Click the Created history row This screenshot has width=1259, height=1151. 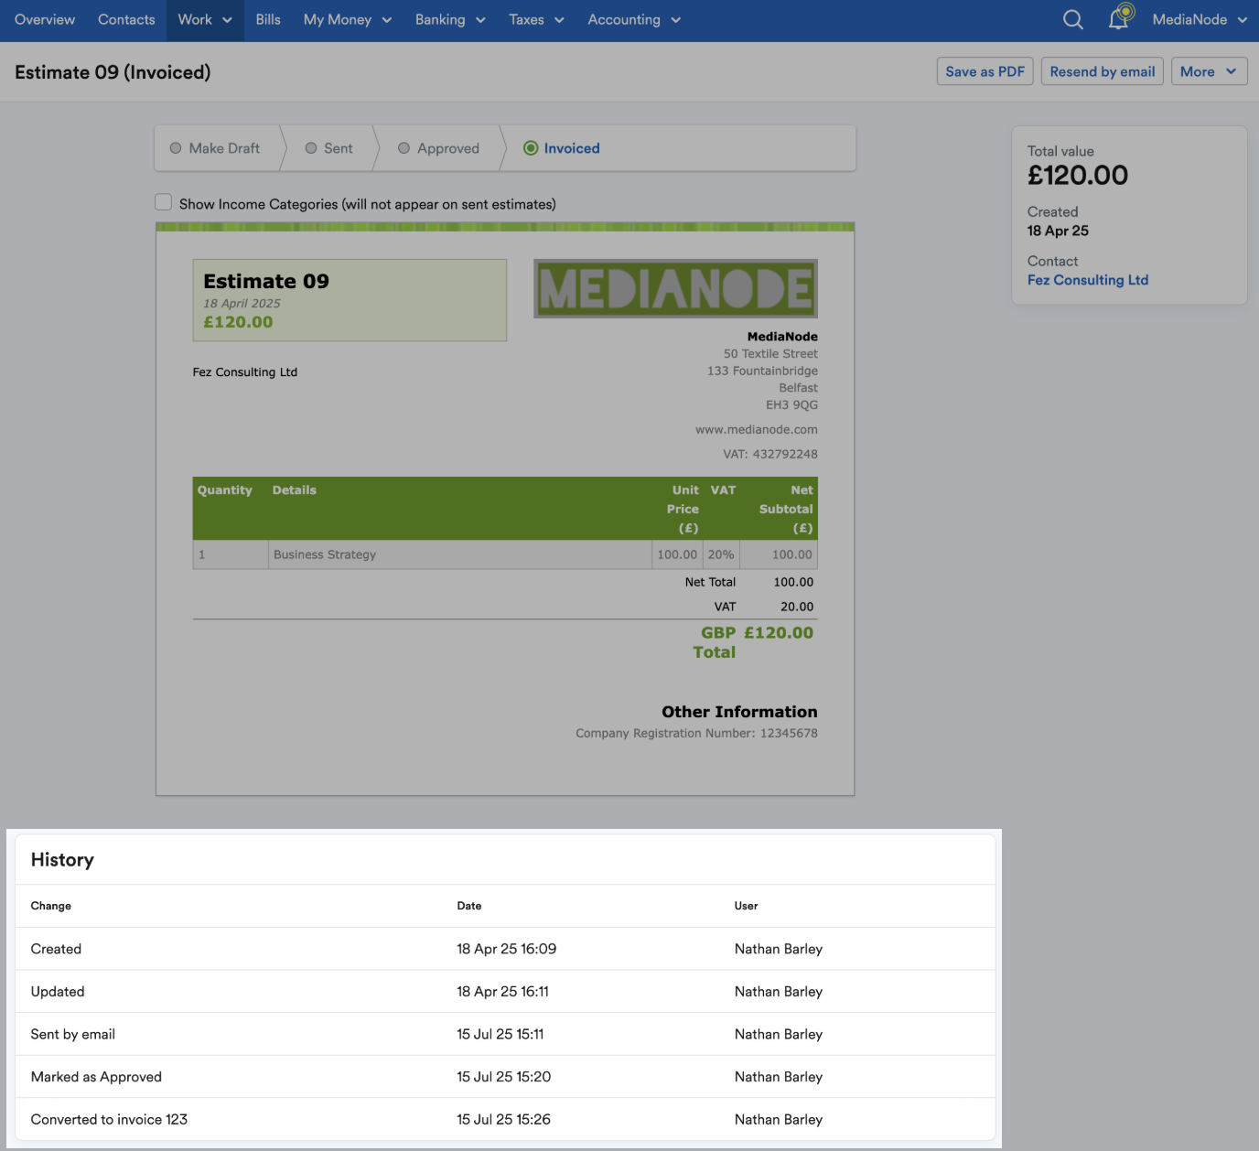pos(505,949)
